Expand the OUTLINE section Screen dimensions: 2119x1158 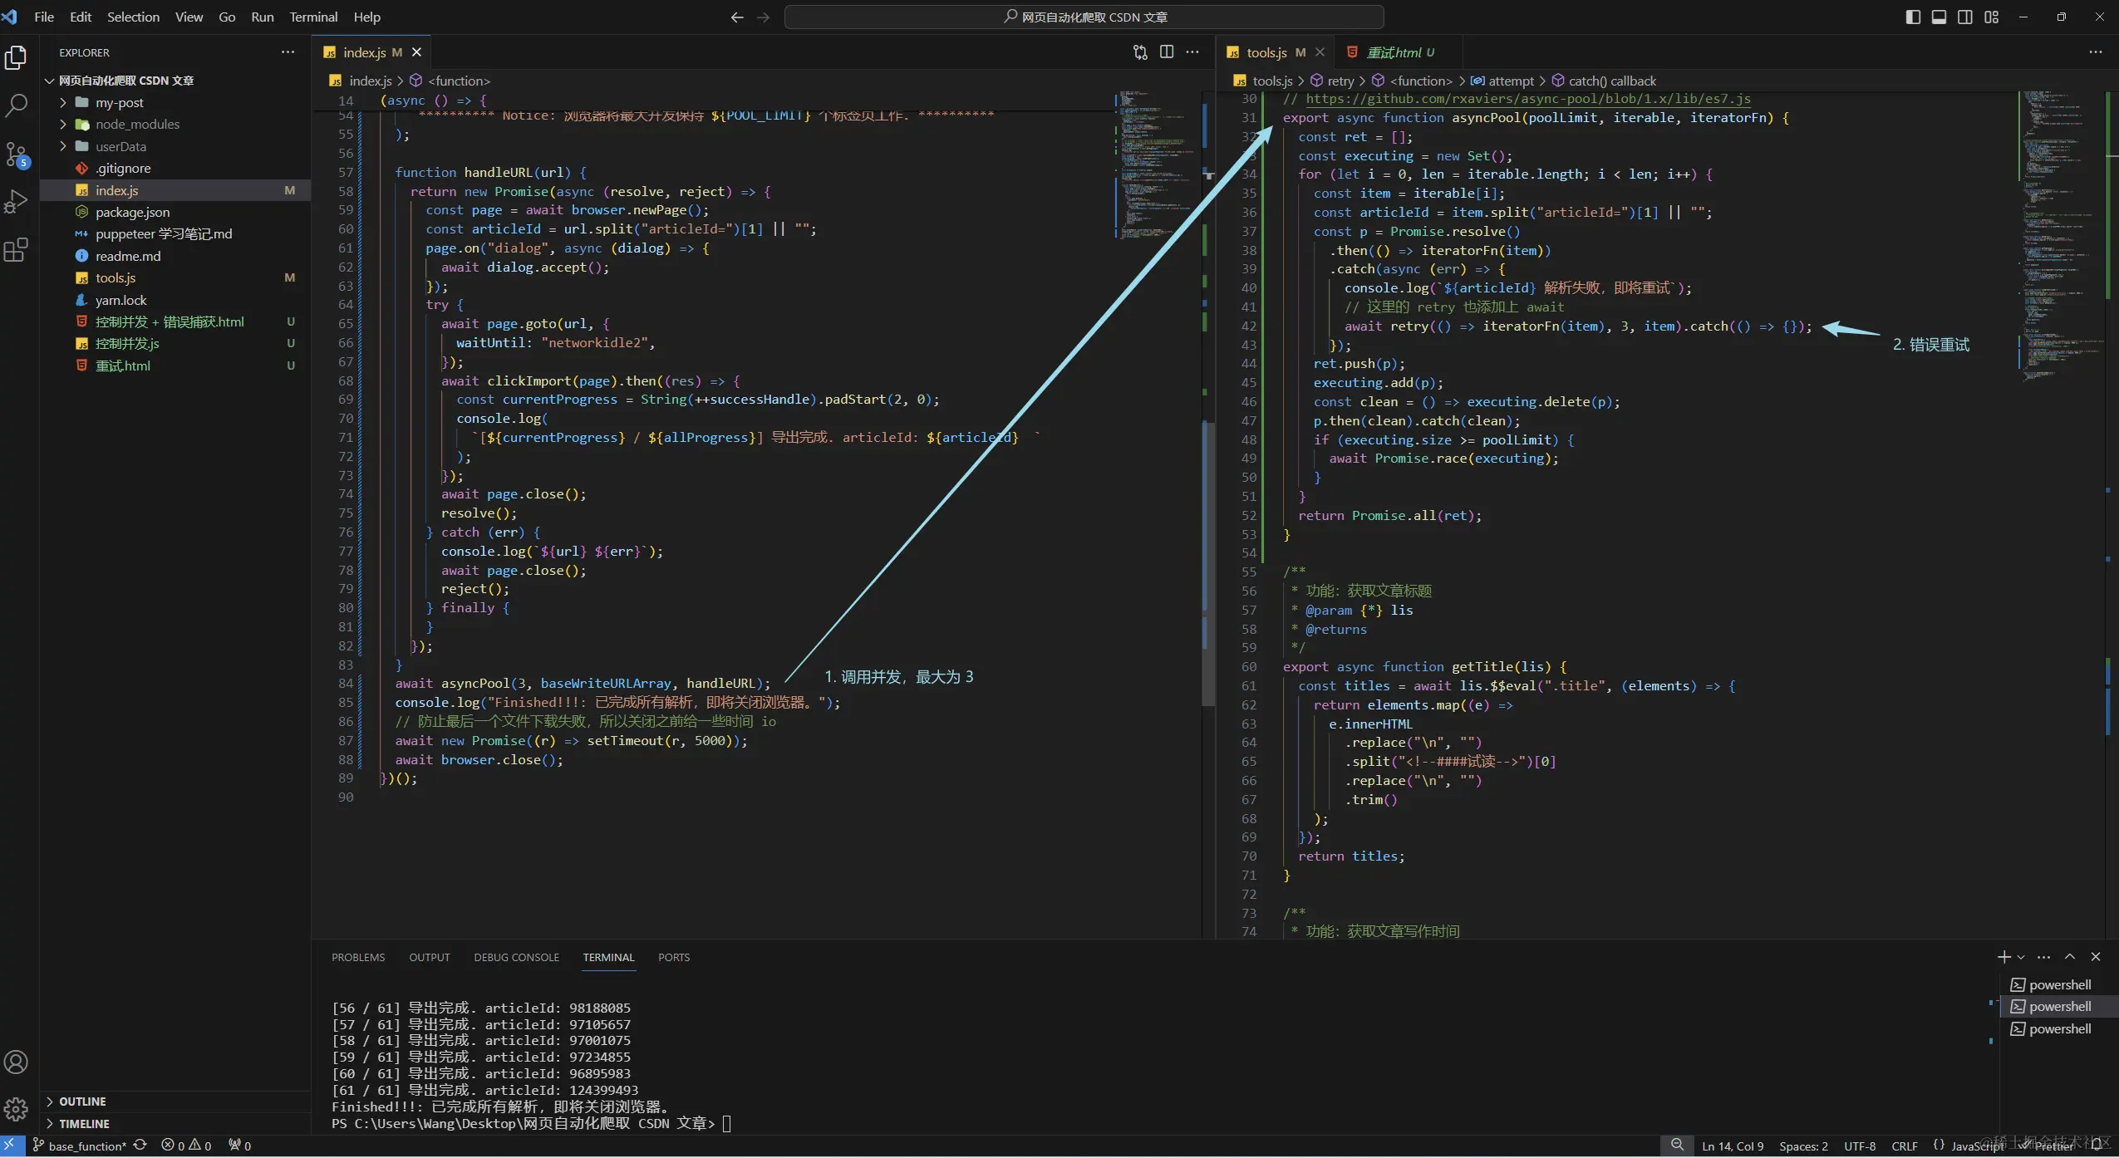point(82,1102)
